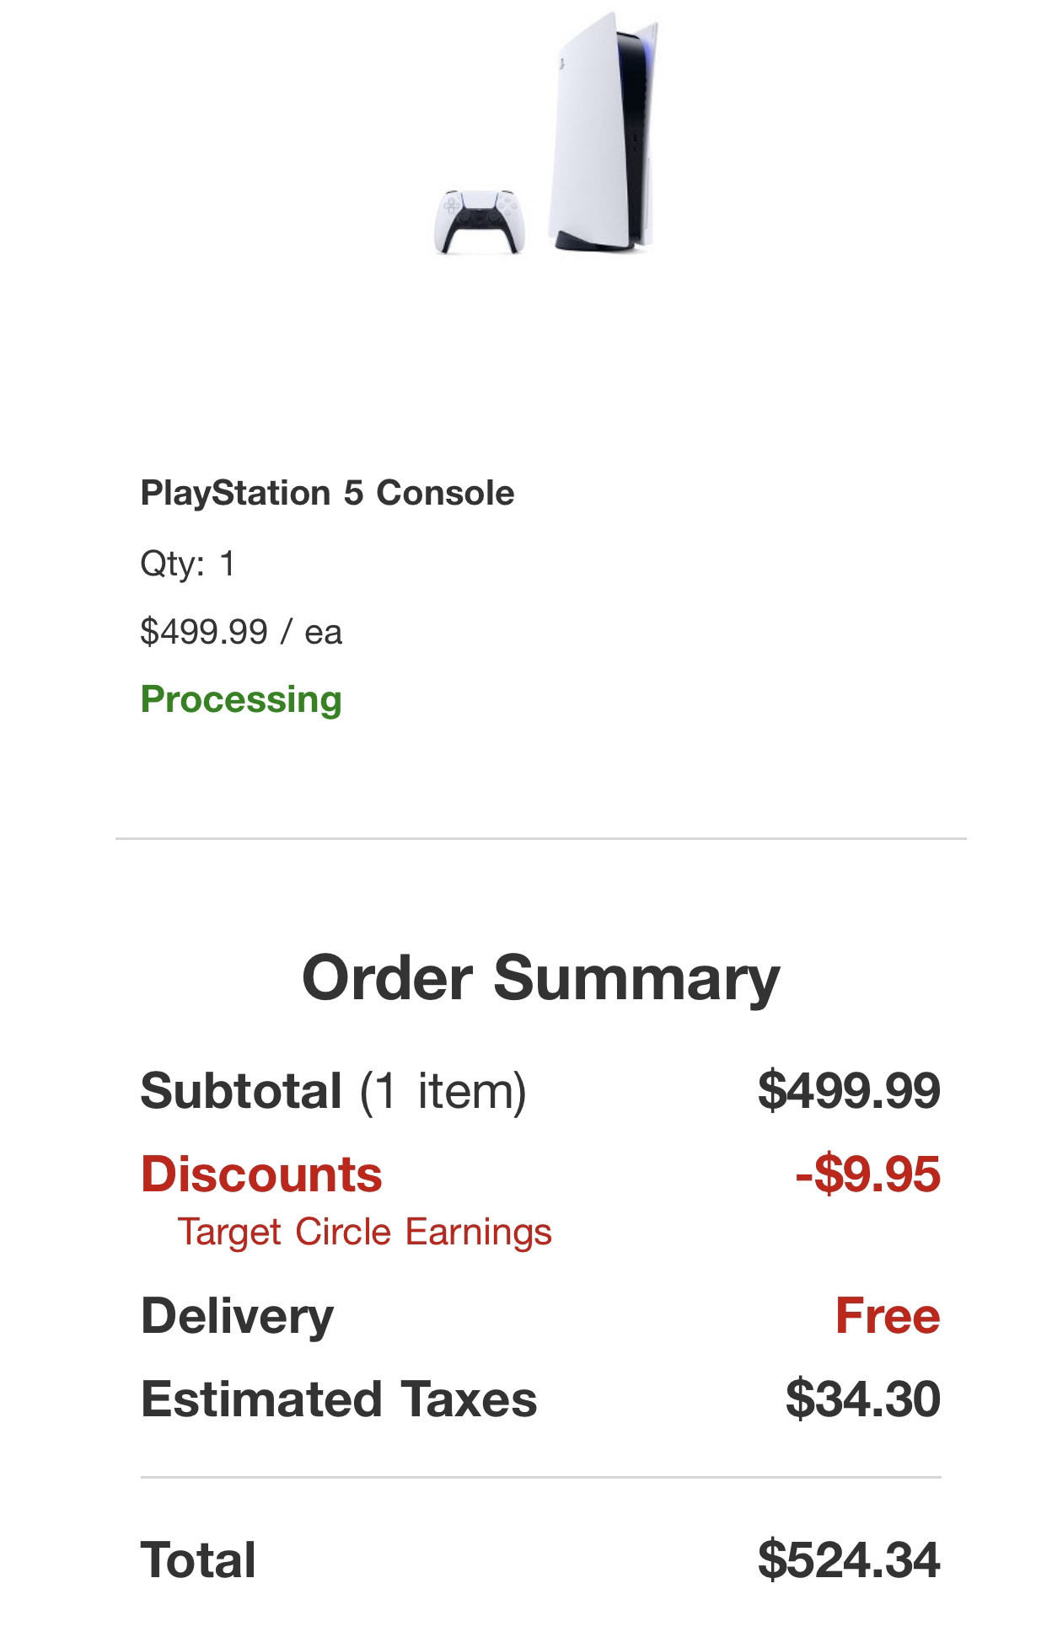Click the divider line above Order Summary
This screenshot has width=1052, height=1637.
click(540, 839)
